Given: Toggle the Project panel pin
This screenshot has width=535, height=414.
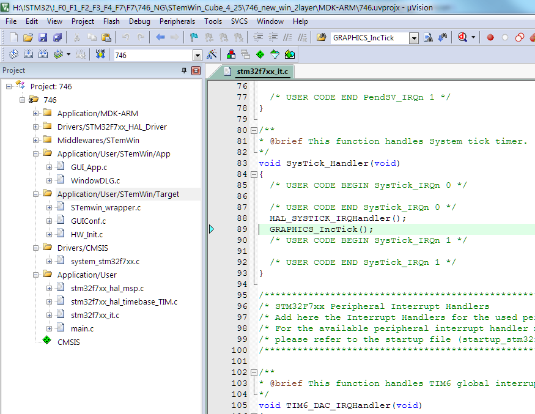Looking at the screenshot, I should [184, 70].
